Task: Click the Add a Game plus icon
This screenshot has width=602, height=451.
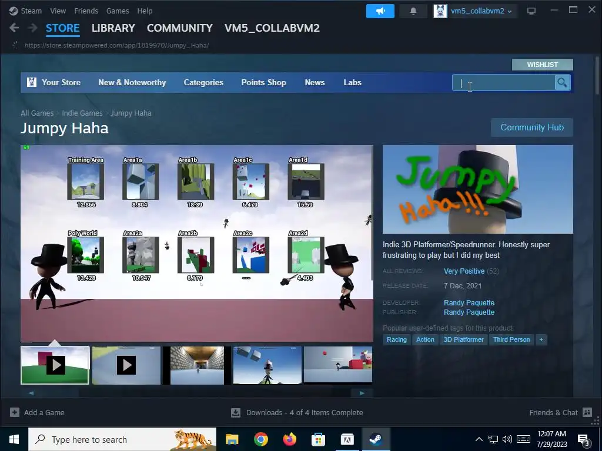Action: [x=15, y=412]
